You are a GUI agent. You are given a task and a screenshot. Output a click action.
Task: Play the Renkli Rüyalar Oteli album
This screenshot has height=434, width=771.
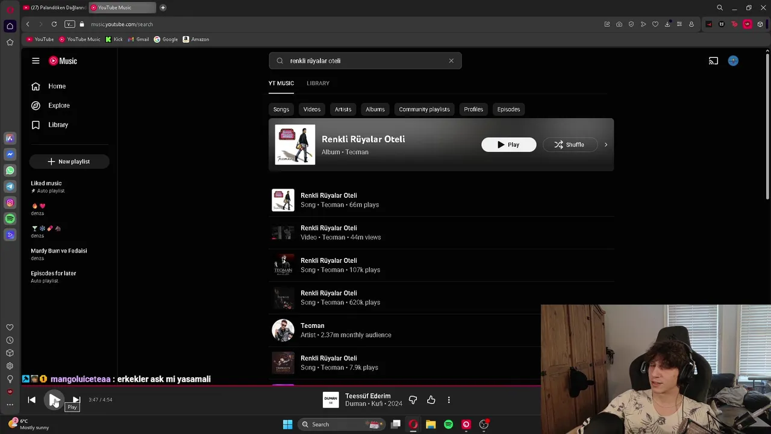tap(508, 145)
